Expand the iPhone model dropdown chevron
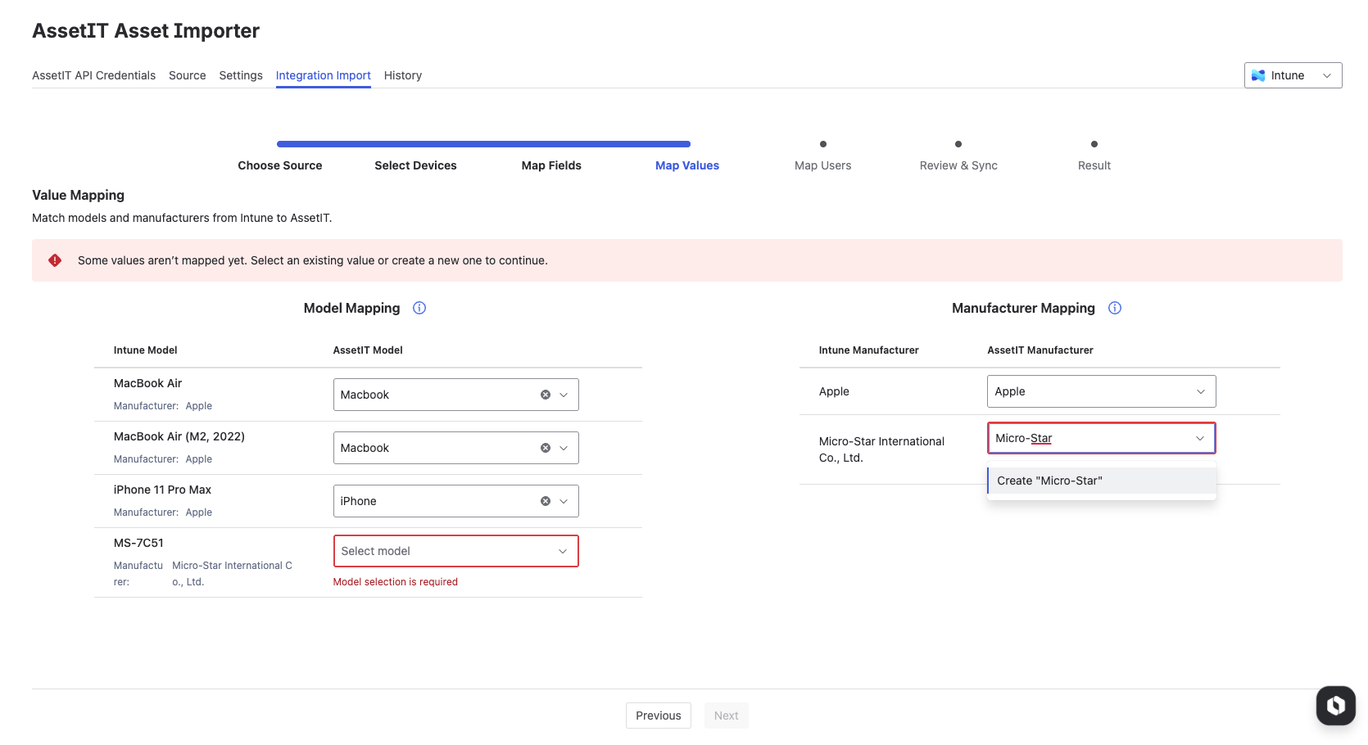The image size is (1368, 745). point(564,501)
